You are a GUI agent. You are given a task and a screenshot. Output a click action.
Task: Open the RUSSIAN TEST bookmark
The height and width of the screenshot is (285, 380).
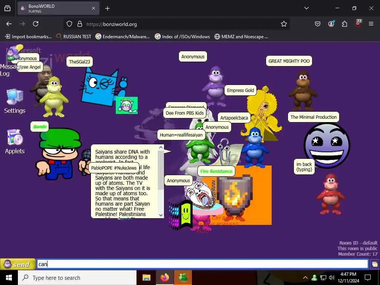pyautogui.click(x=74, y=37)
